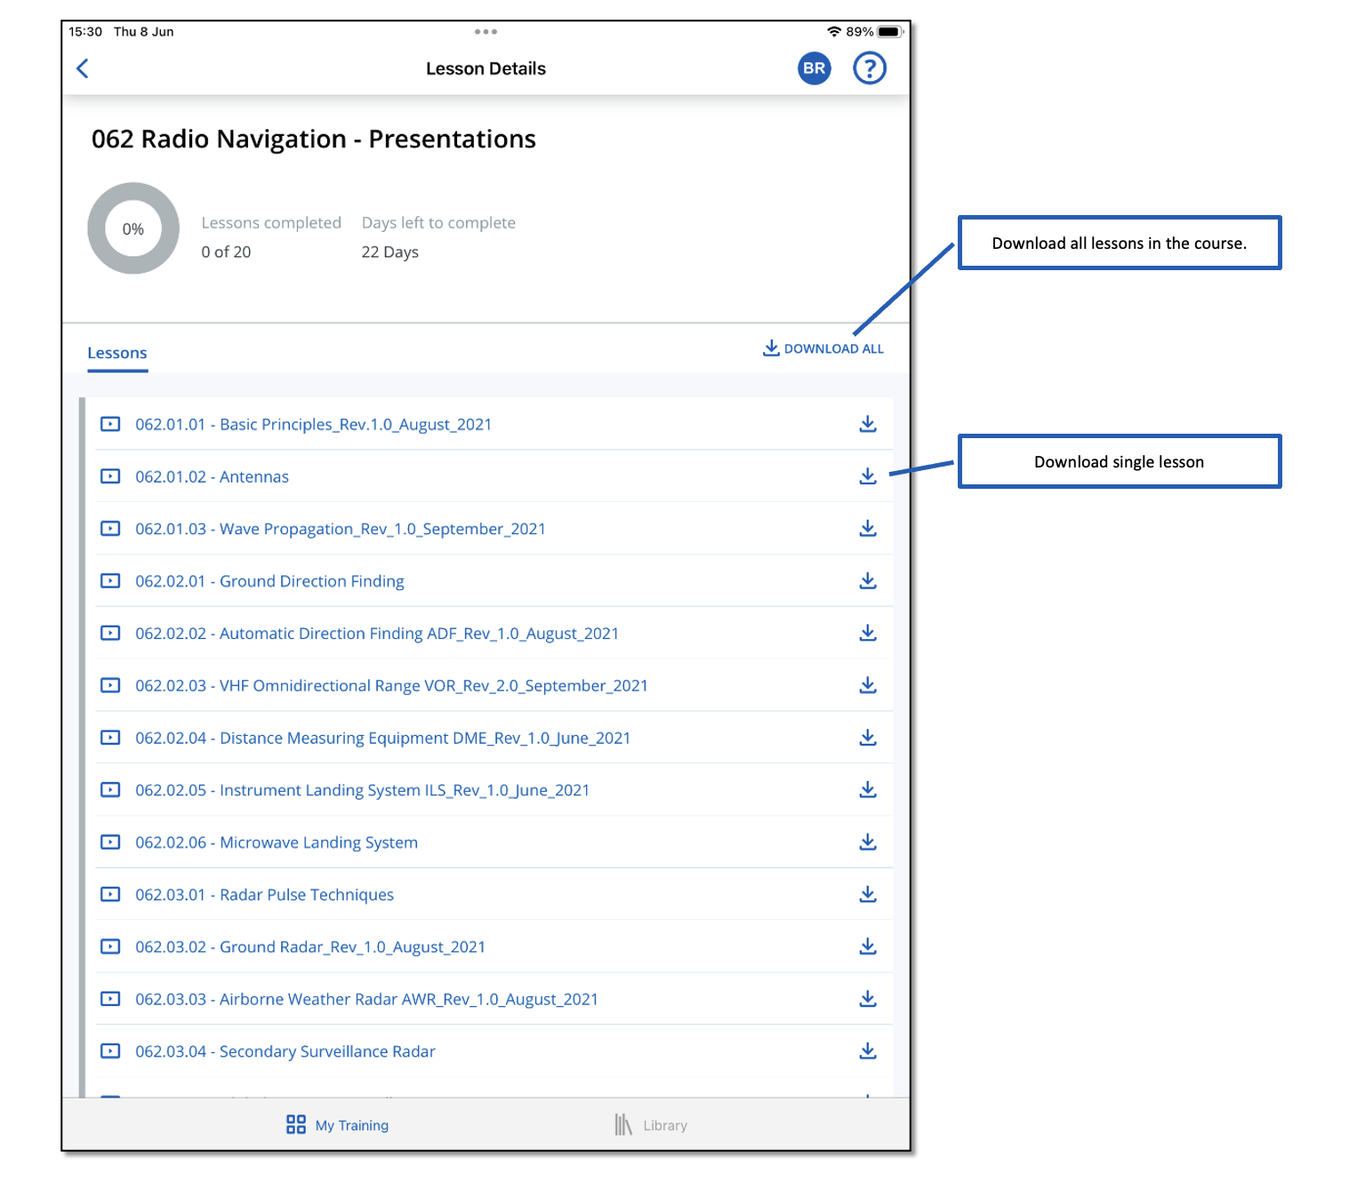This screenshot has width=1357, height=1182.
Task: Download the Secondary Surveillance Radar lesson
Action: click(868, 1050)
